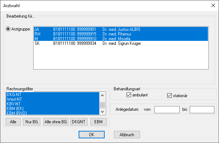The image size is (219, 143).
Task: Choose EBM (RVO) in the Rechnungsfilter list
Action: coord(53,113)
